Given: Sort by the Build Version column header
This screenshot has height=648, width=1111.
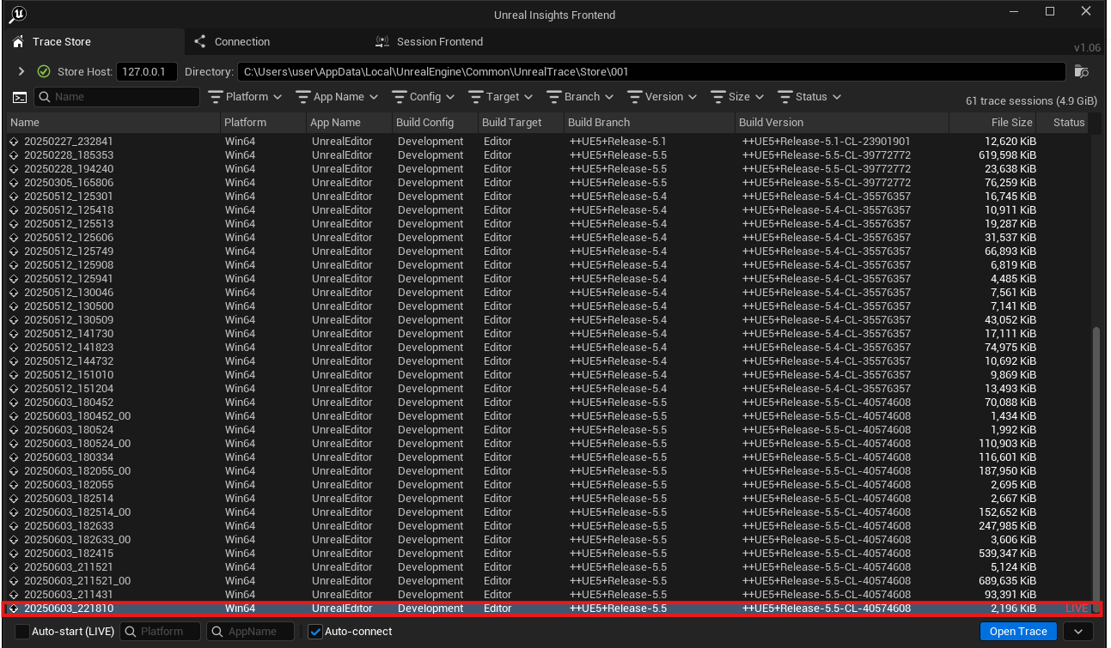Looking at the screenshot, I should coord(843,123).
